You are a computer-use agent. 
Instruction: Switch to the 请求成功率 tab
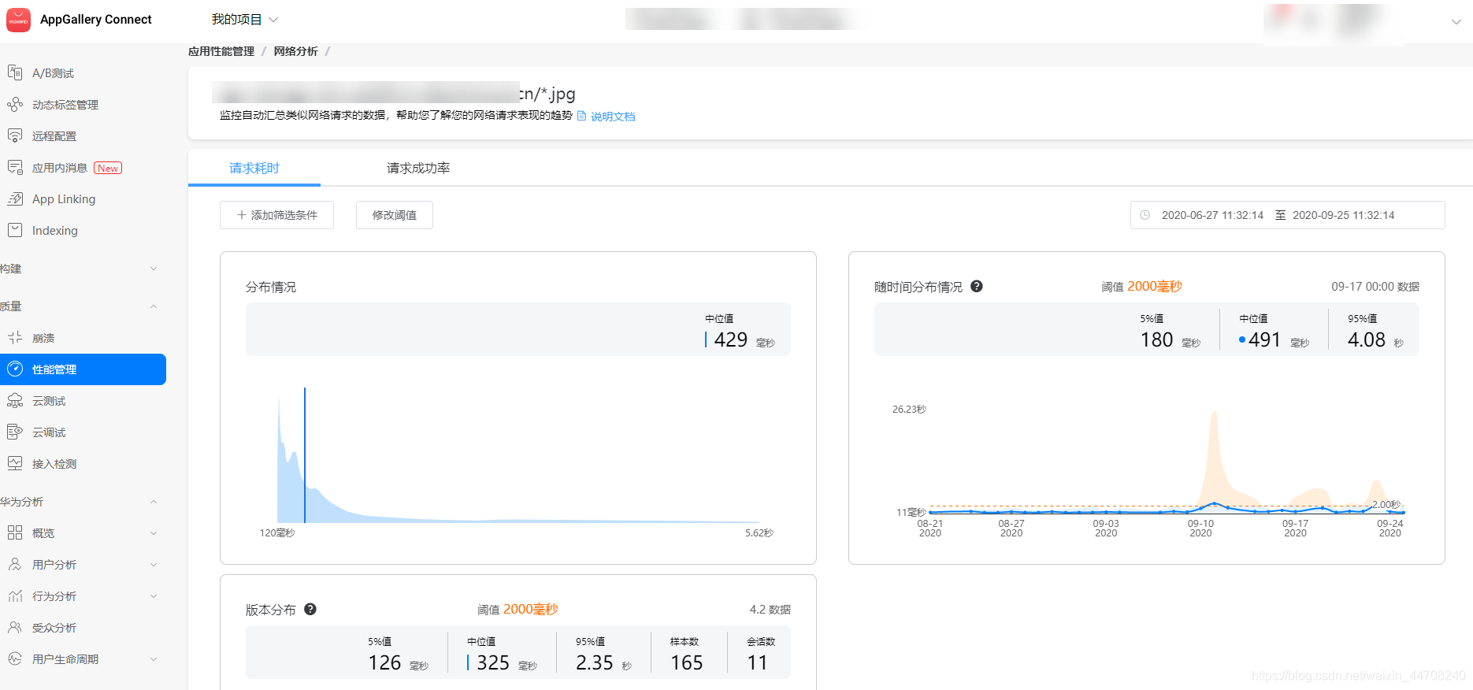418,168
